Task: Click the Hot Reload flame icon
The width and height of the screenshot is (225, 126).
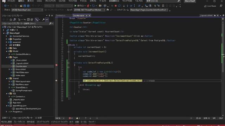Action: click(88, 6)
